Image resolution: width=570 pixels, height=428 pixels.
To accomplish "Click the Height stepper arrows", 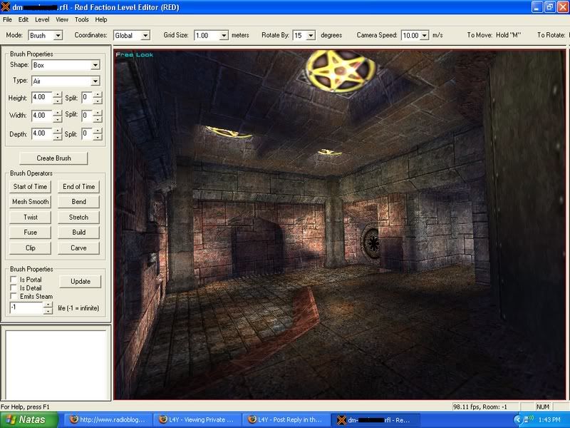I will click(x=58, y=98).
